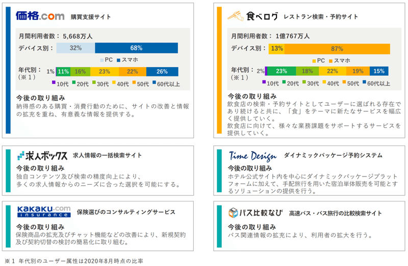Click the 購買支援サイト label
The height and width of the screenshot is (266, 408).
coord(91,17)
